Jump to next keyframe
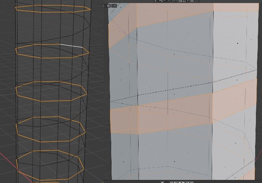The image size is (262, 183). coord(188,182)
